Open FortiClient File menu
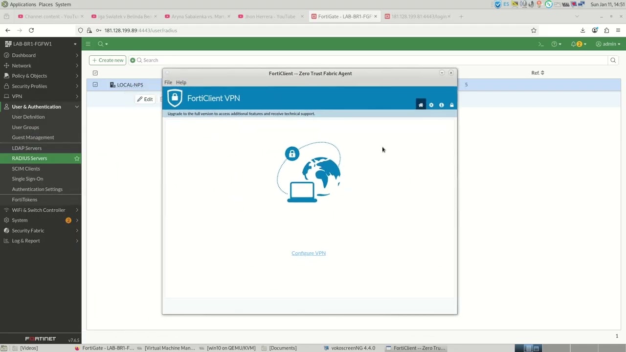Image resolution: width=626 pixels, height=352 pixels. point(168,82)
